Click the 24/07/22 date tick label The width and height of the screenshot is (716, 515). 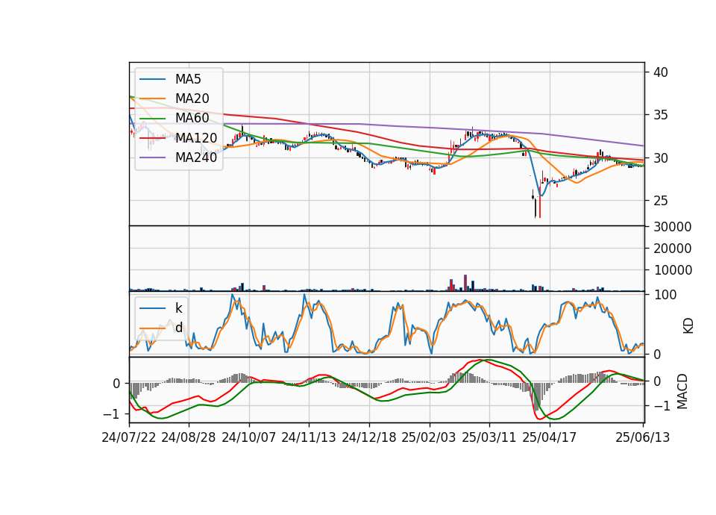pos(129,437)
